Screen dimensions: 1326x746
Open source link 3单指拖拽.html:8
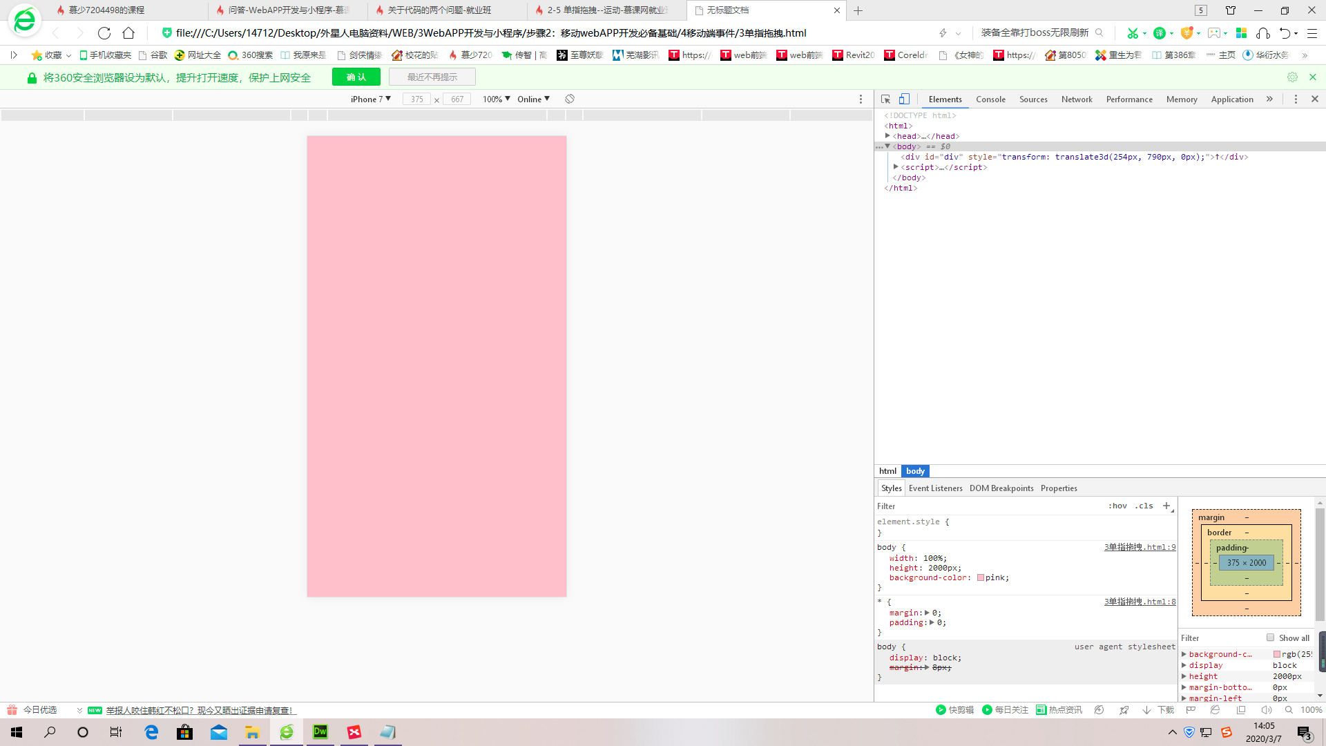point(1140,602)
